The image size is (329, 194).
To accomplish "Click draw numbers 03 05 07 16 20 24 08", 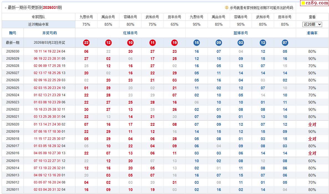I will pyautogui.click(x=50, y=182).
